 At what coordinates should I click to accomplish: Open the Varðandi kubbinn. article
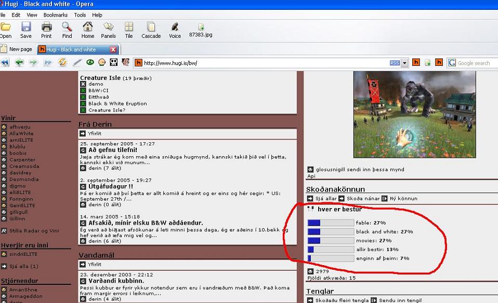tap(116, 281)
